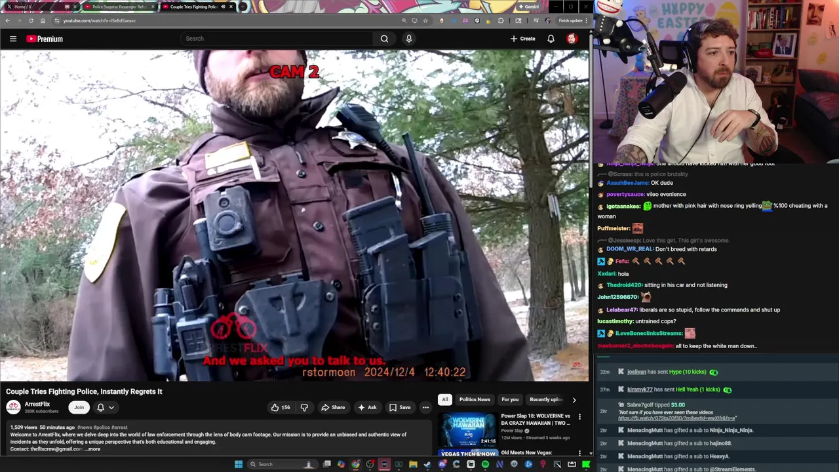Select the For you filter chip

tap(510, 399)
